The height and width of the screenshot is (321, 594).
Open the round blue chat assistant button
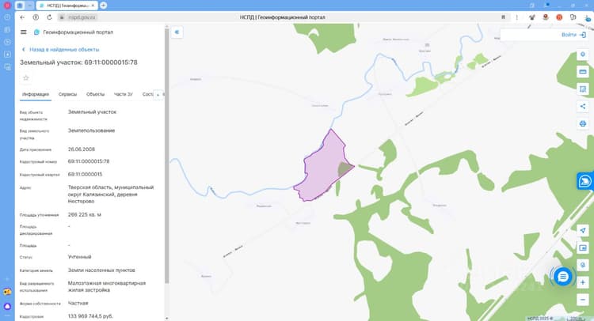click(562, 277)
